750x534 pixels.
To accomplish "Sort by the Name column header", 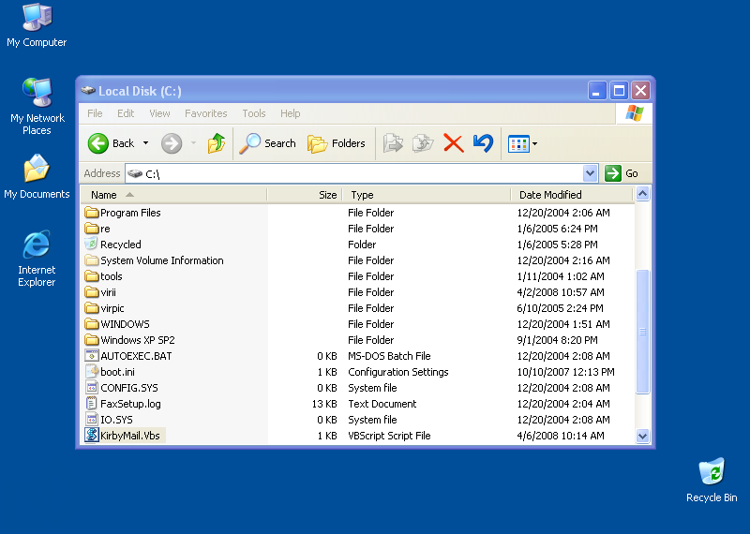I will 173,195.
